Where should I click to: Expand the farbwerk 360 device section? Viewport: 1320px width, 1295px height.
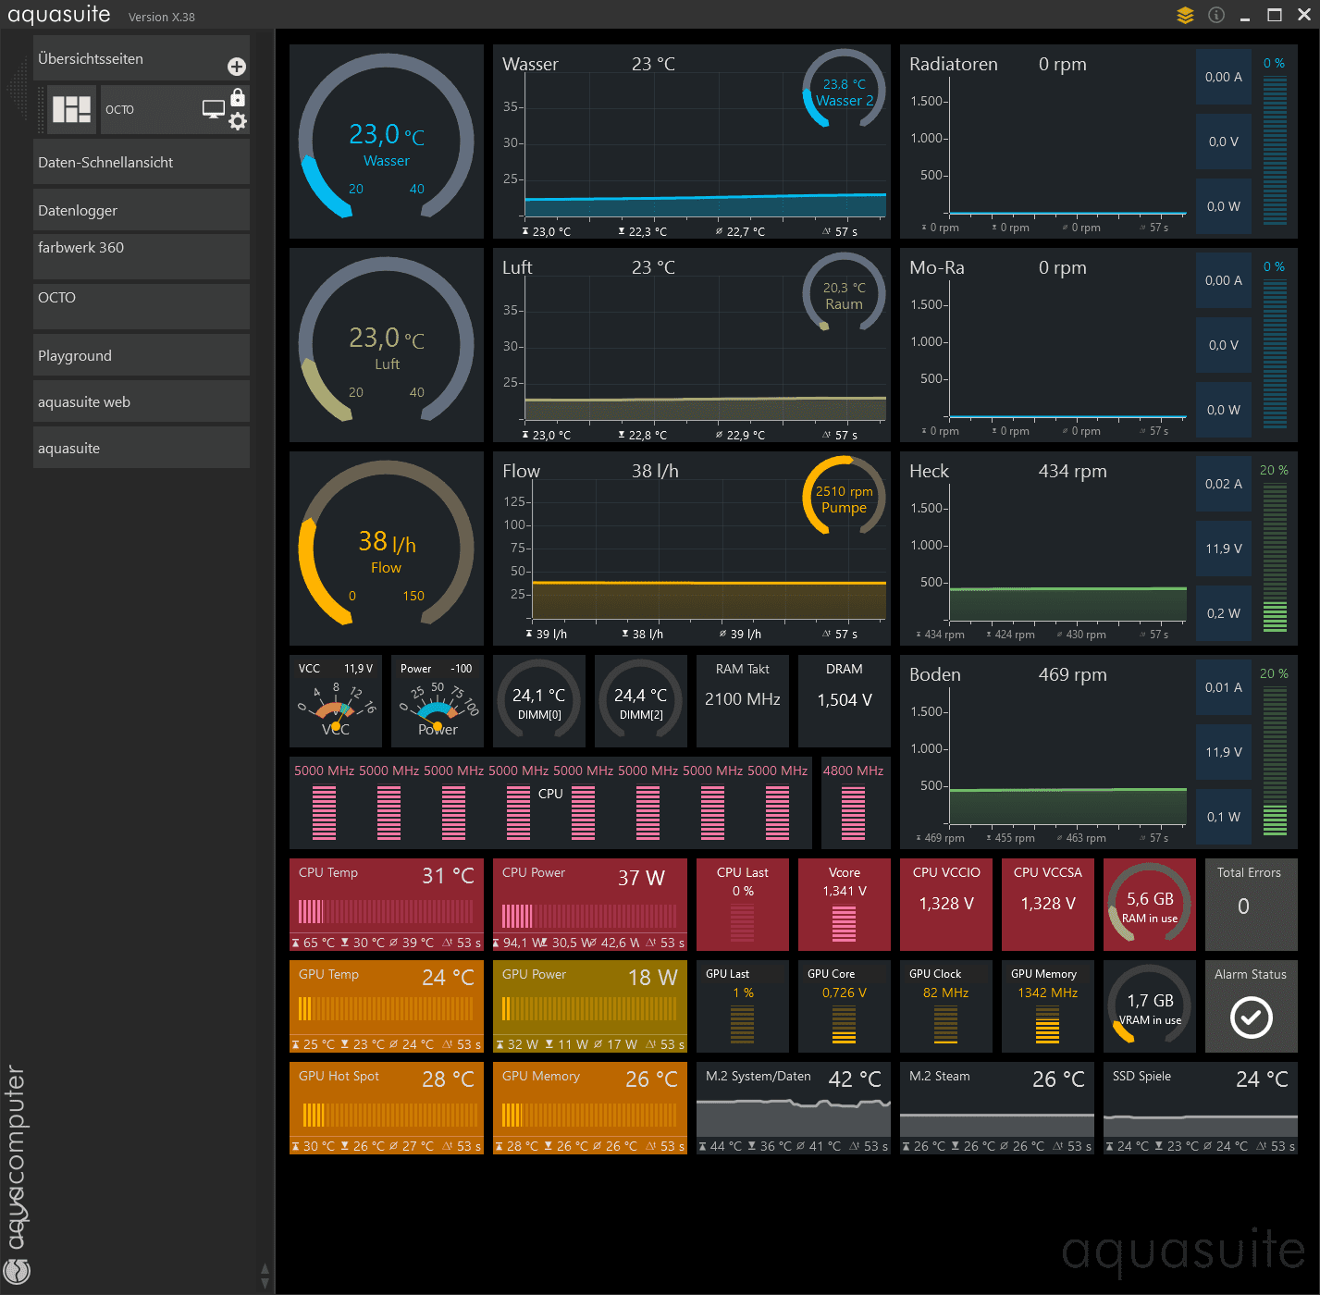click(142, 256)
